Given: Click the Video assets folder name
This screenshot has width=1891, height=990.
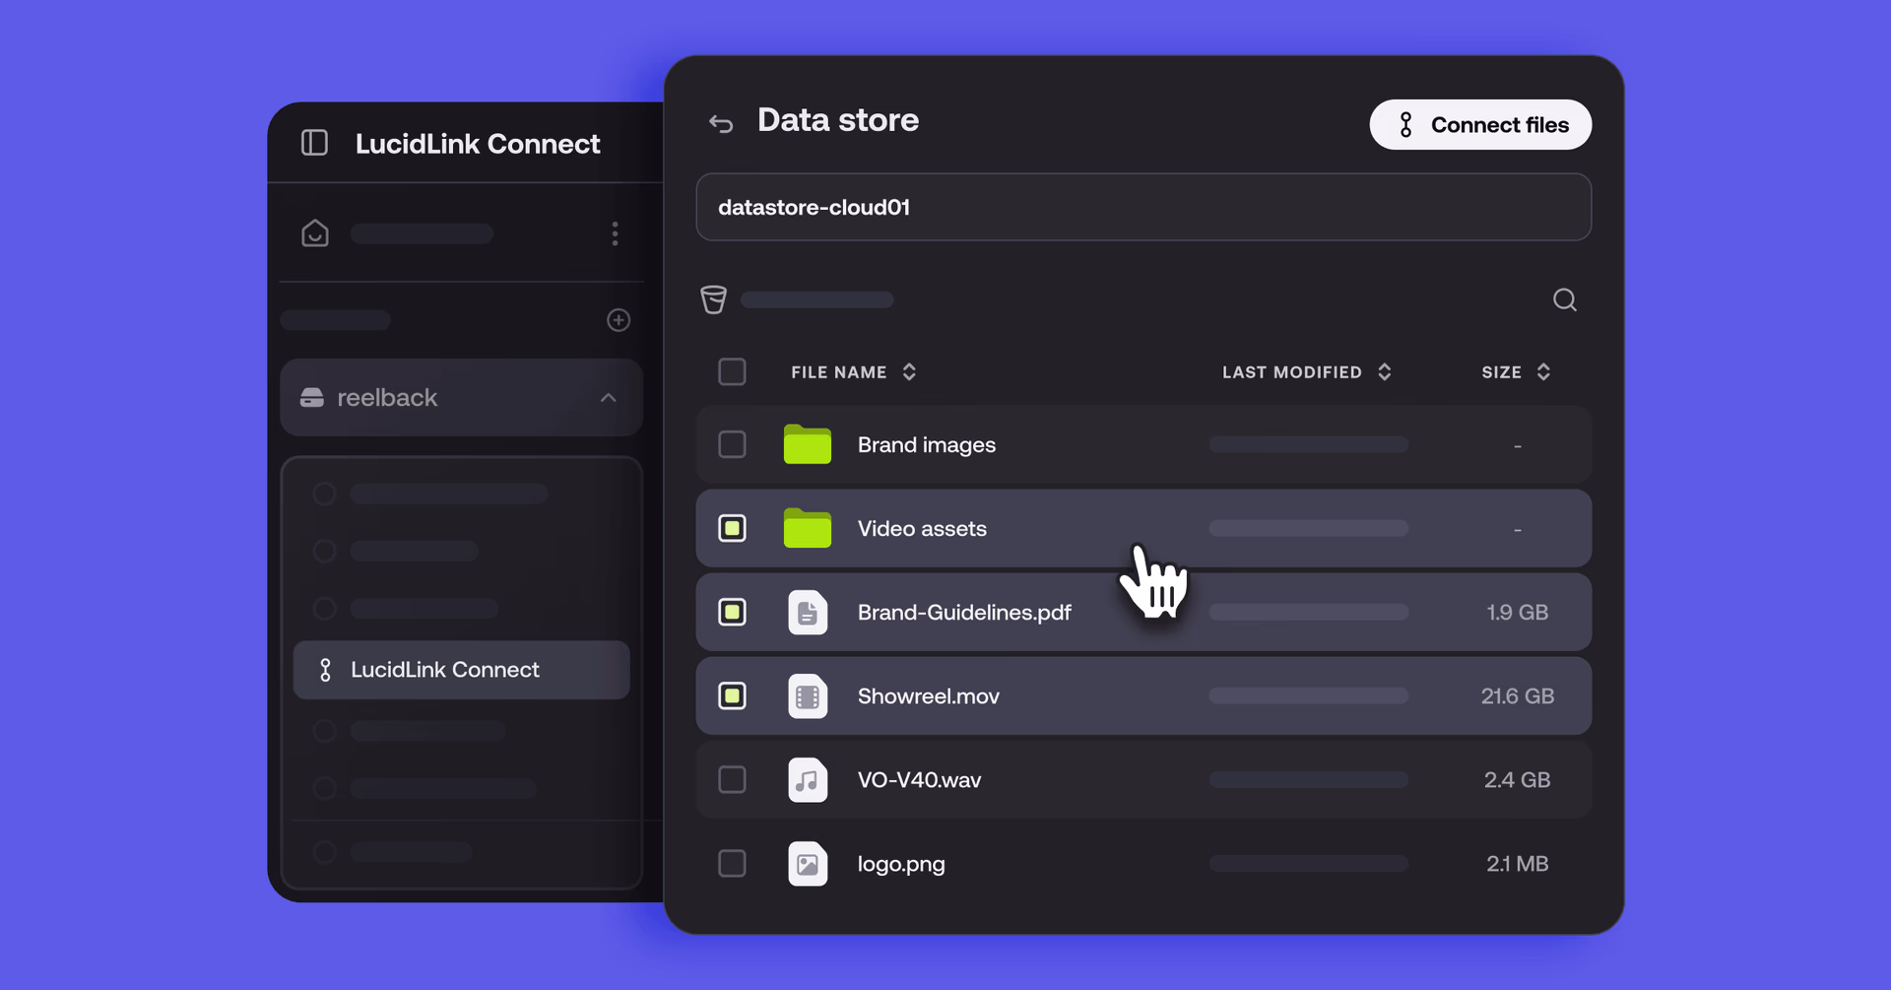Looking at the screenshot, I should click(922, 529).
